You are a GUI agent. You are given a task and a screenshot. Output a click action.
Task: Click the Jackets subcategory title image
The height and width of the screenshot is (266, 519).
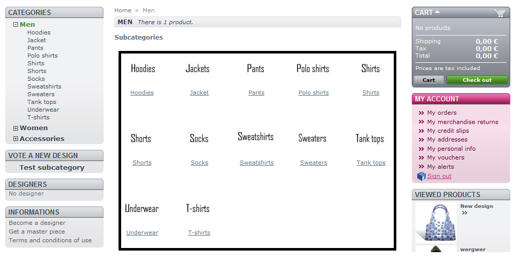[198, 69]
